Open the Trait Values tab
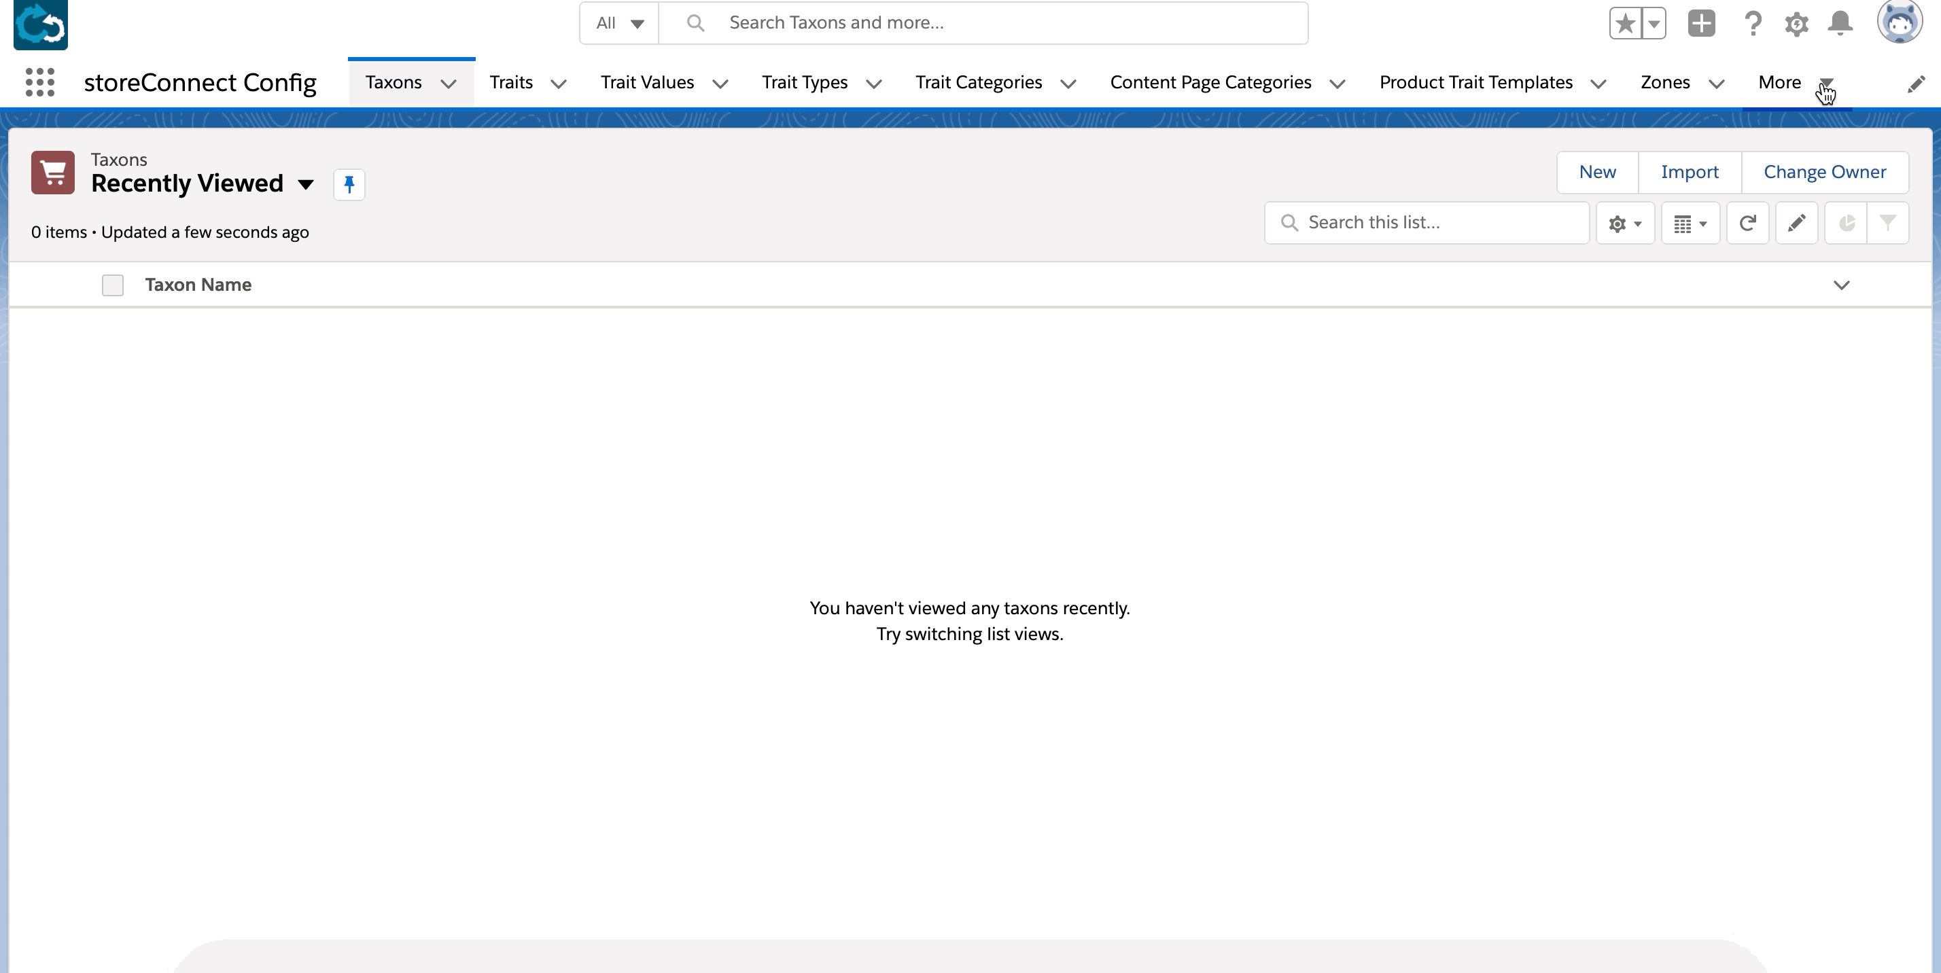Screen dimensions: 1941x973 pyautogui.click(x=647, y=83)
